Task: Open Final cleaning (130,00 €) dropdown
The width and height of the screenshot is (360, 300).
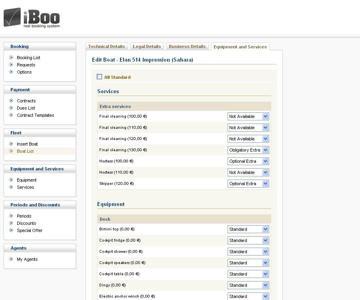Action: coord(248,150)
